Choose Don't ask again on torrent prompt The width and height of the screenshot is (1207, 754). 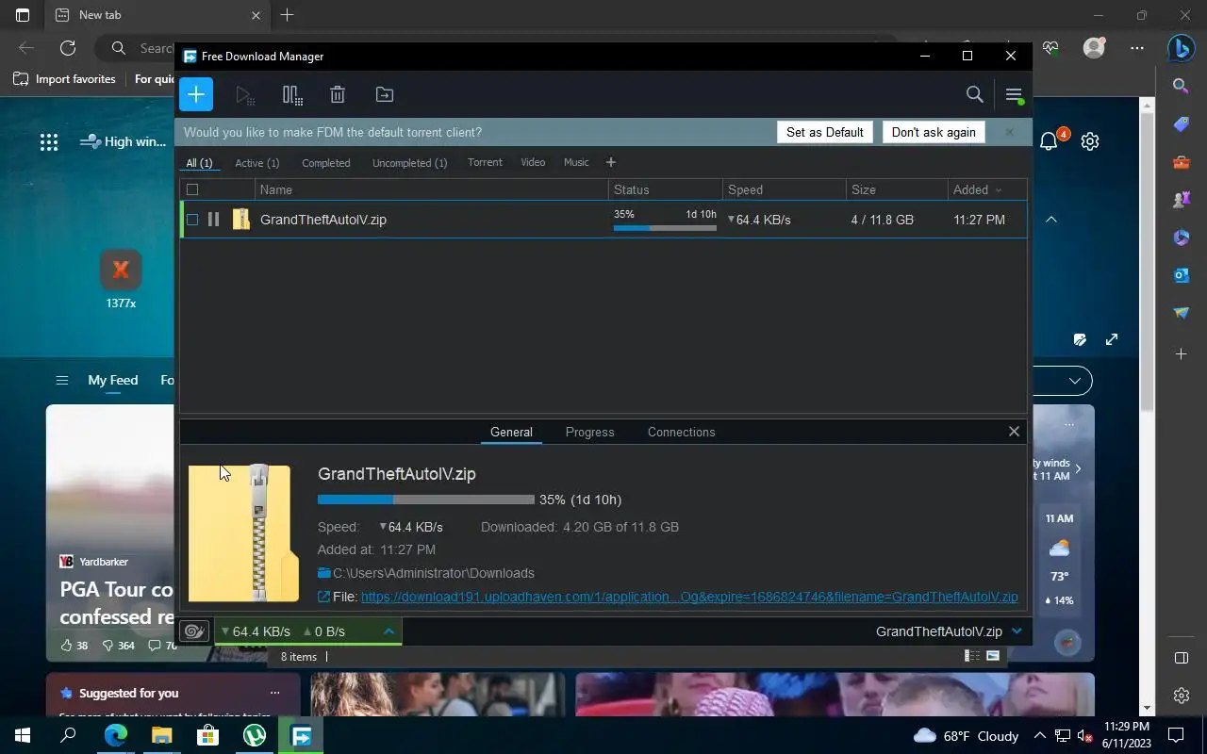(934, 132)
